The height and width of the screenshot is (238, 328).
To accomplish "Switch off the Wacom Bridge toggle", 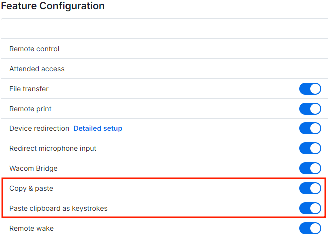I will click(x=310, y=168).
